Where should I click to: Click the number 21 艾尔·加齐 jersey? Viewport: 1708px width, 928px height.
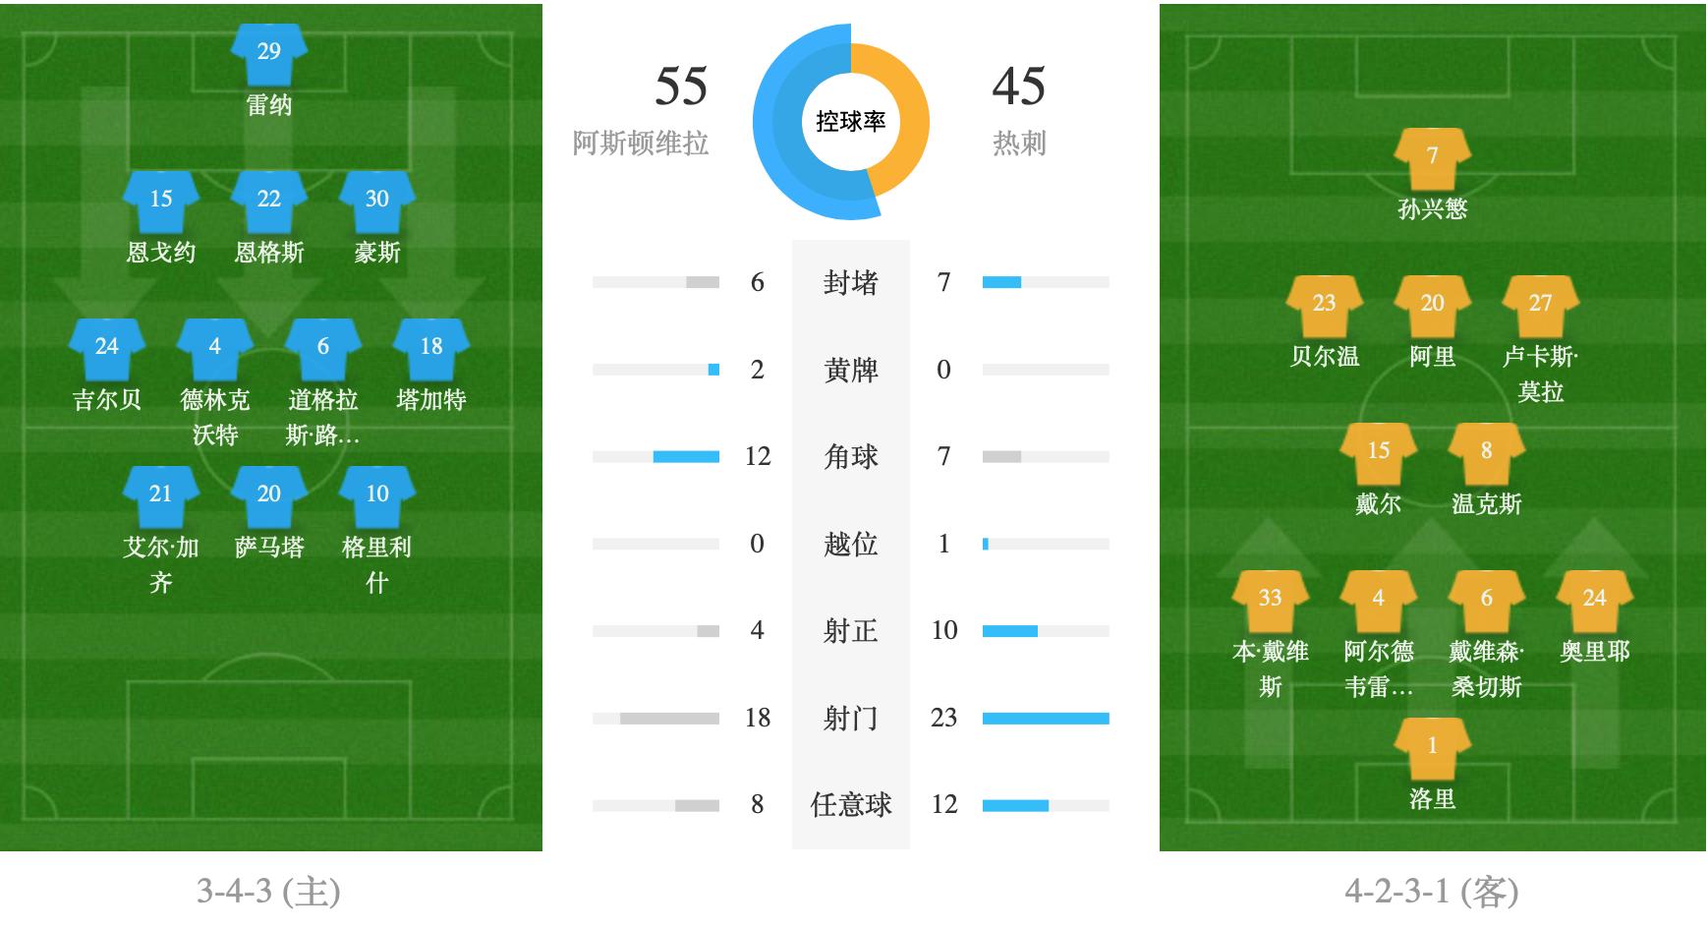pyautogui.click(x=161, y=495)
